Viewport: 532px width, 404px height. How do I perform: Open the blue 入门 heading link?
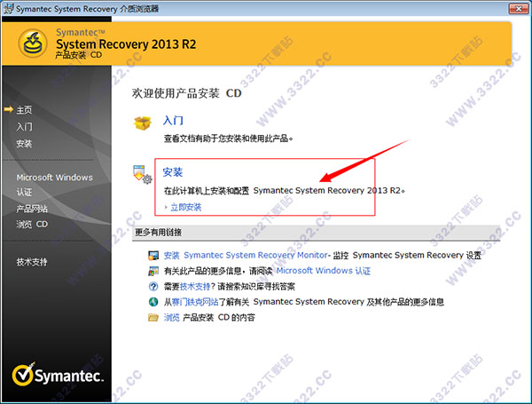(173, 120)
